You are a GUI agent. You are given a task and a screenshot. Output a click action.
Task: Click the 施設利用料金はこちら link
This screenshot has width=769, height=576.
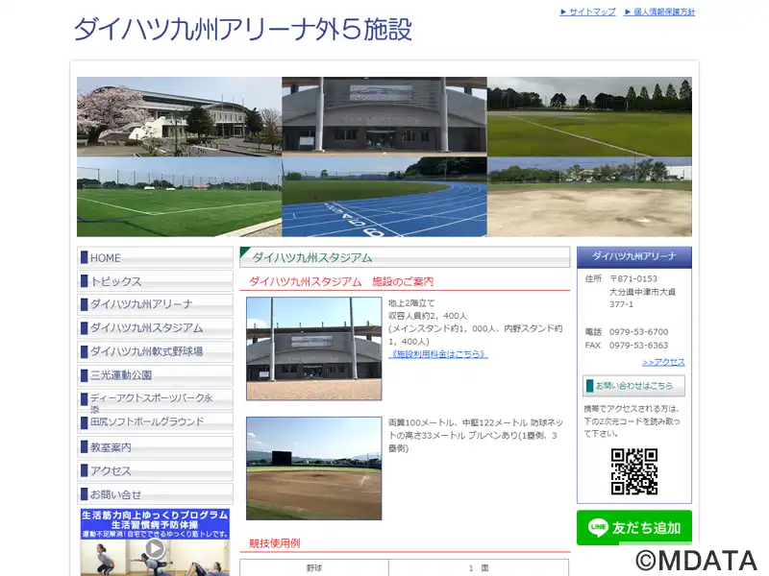point(438,353)
